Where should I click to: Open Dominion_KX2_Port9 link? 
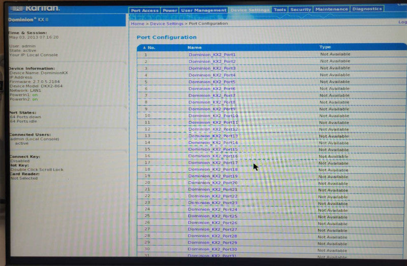tap(212, 109)
